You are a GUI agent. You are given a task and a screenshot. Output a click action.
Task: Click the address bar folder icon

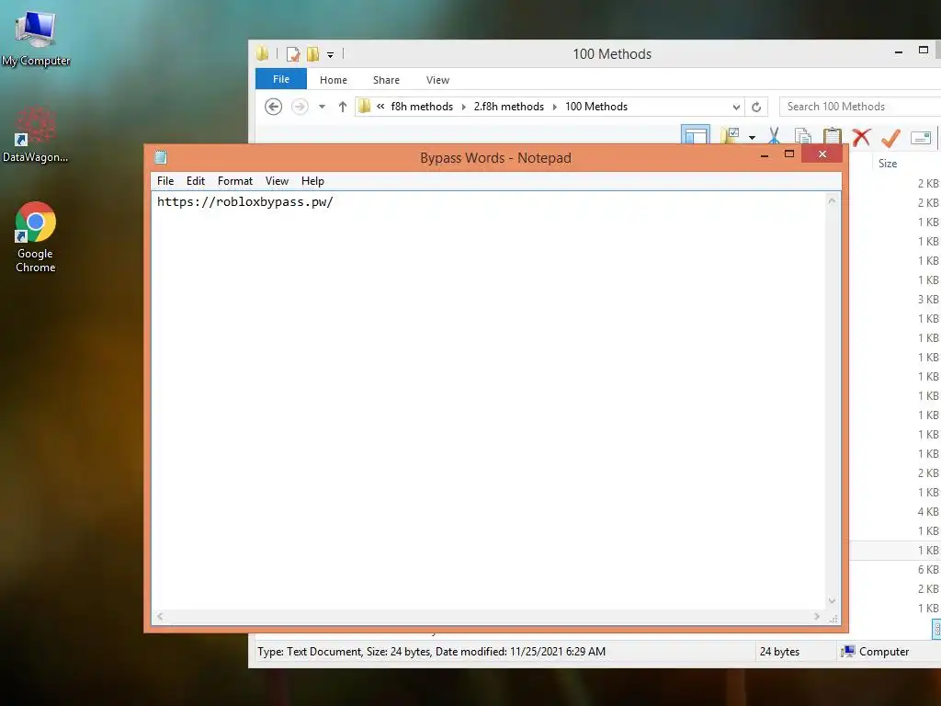click(x=364, y=107)
